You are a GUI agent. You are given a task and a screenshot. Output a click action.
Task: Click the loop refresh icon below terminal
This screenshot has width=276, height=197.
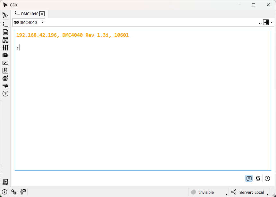coord(258,178)
